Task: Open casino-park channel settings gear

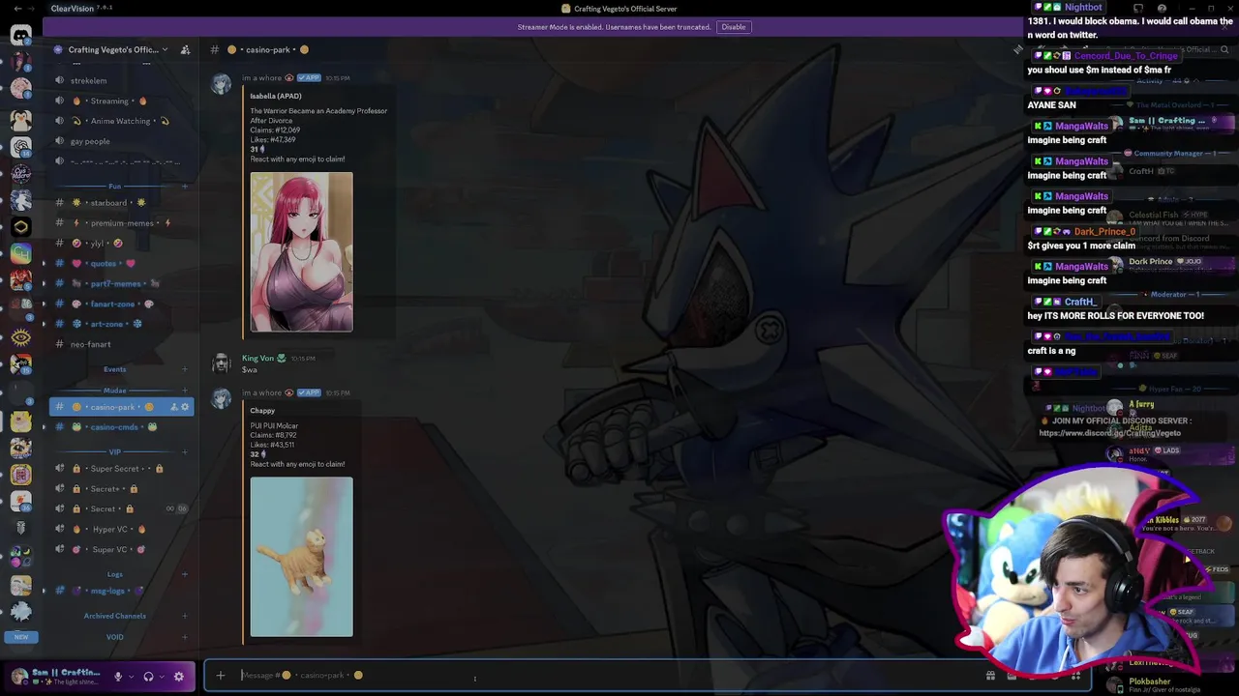Action: click(x=185, y=407)
